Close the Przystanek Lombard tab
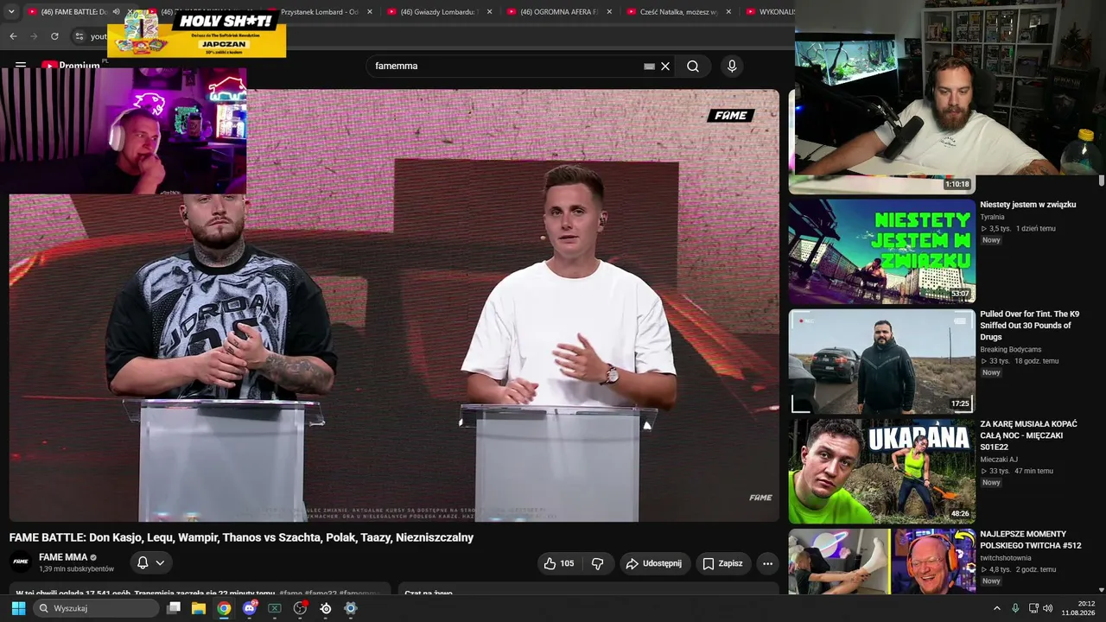Image resolution: width=1106 pixels, height=622 pixels. [x=370, y=12]
